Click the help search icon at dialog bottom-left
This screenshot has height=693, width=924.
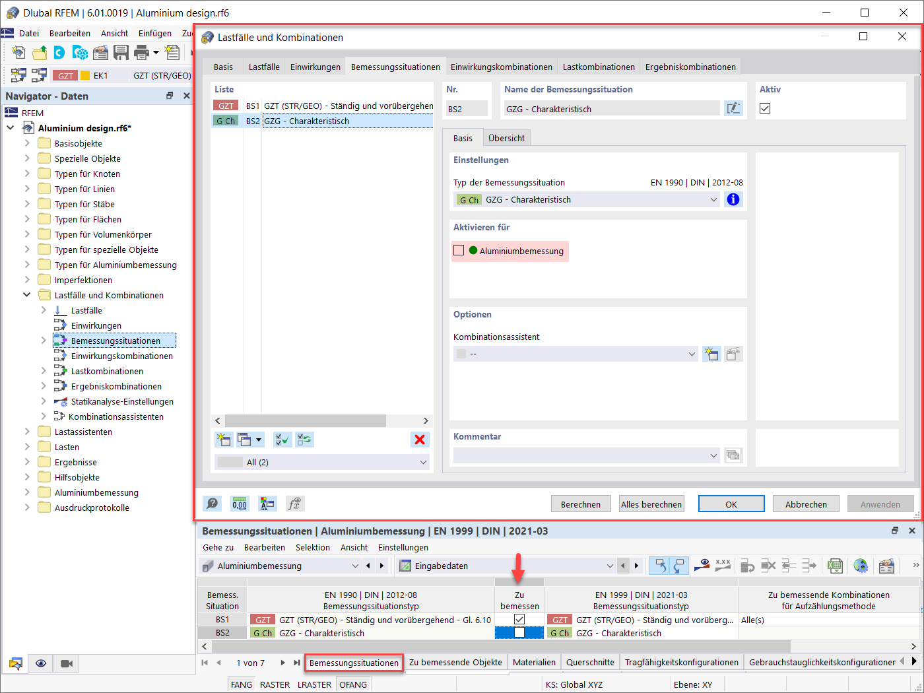[x=212, y=504]
